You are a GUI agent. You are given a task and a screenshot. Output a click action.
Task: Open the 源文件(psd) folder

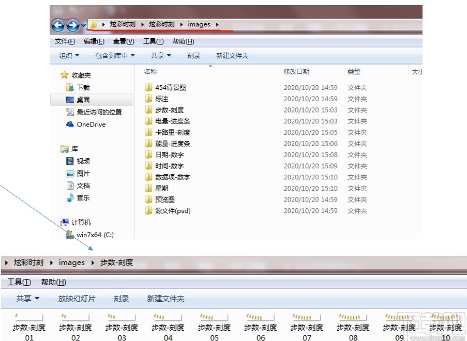click(x=168, y=211)
